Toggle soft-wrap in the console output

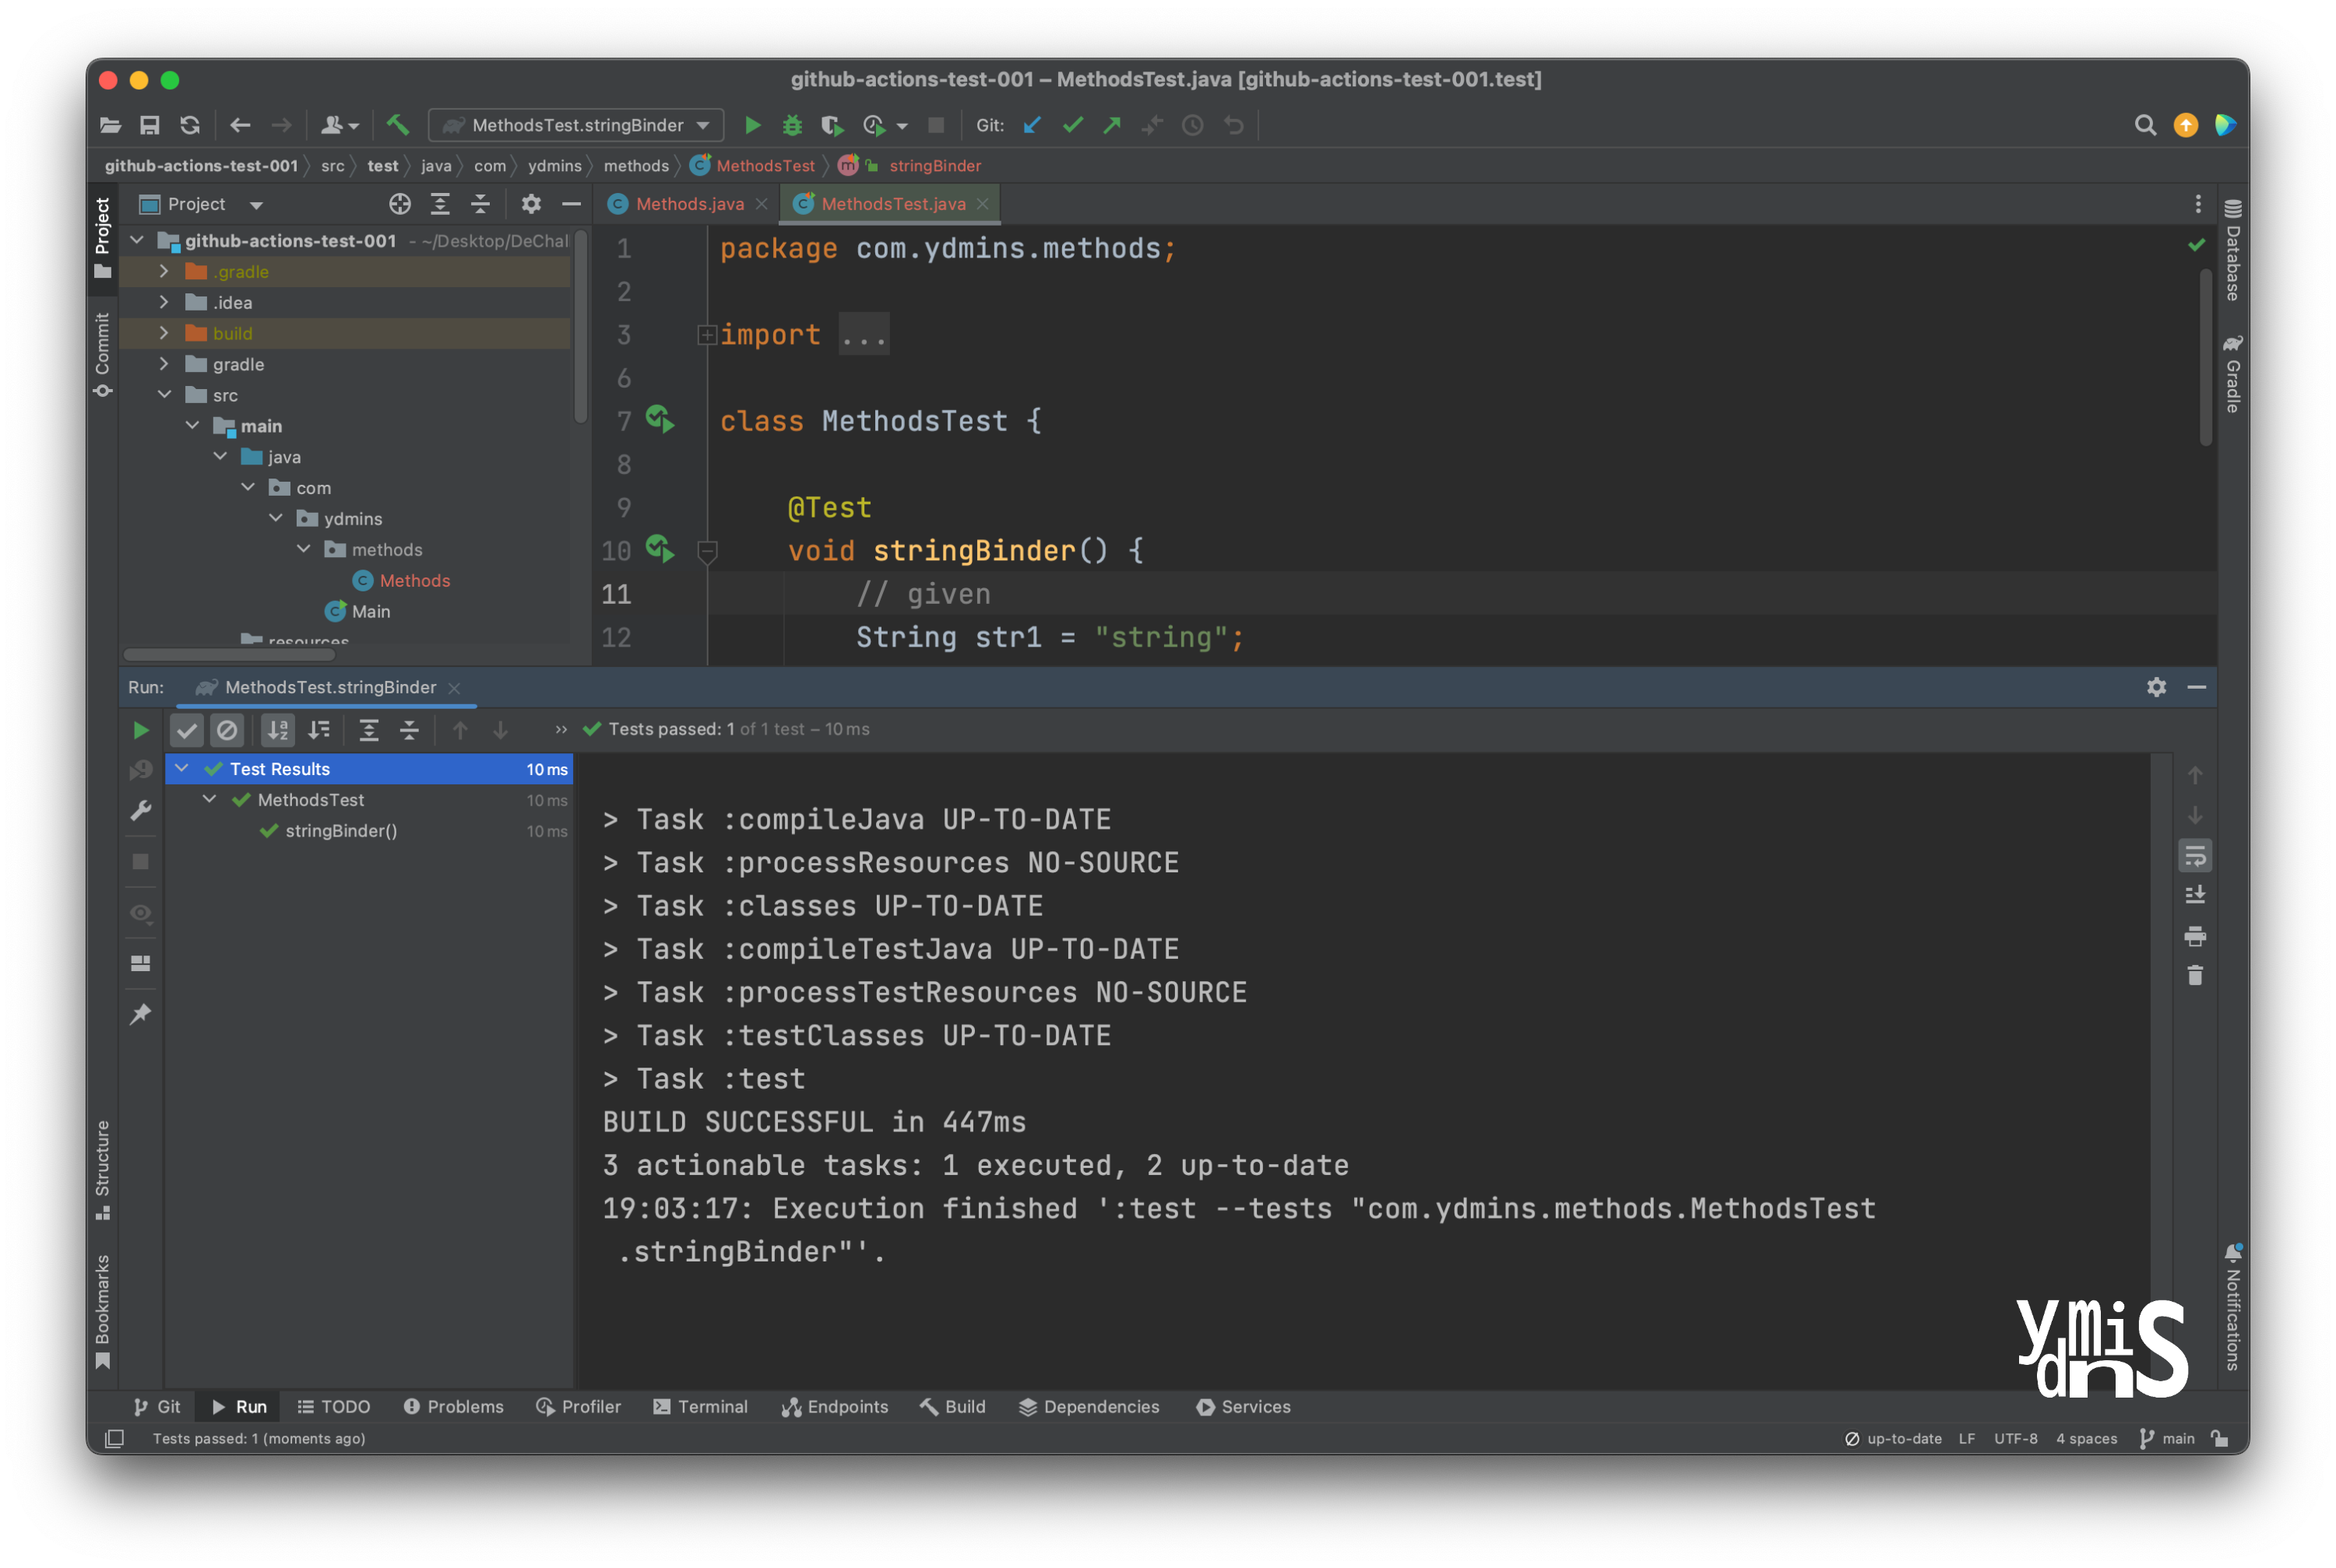[x=2194, y=856]
